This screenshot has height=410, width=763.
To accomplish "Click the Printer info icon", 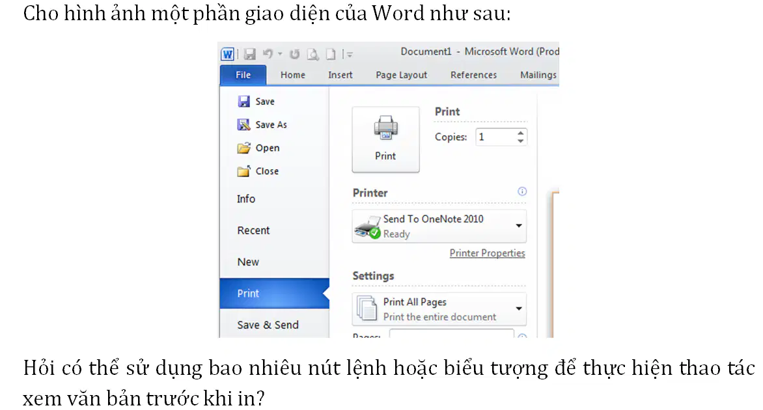I will pos(521,191).
